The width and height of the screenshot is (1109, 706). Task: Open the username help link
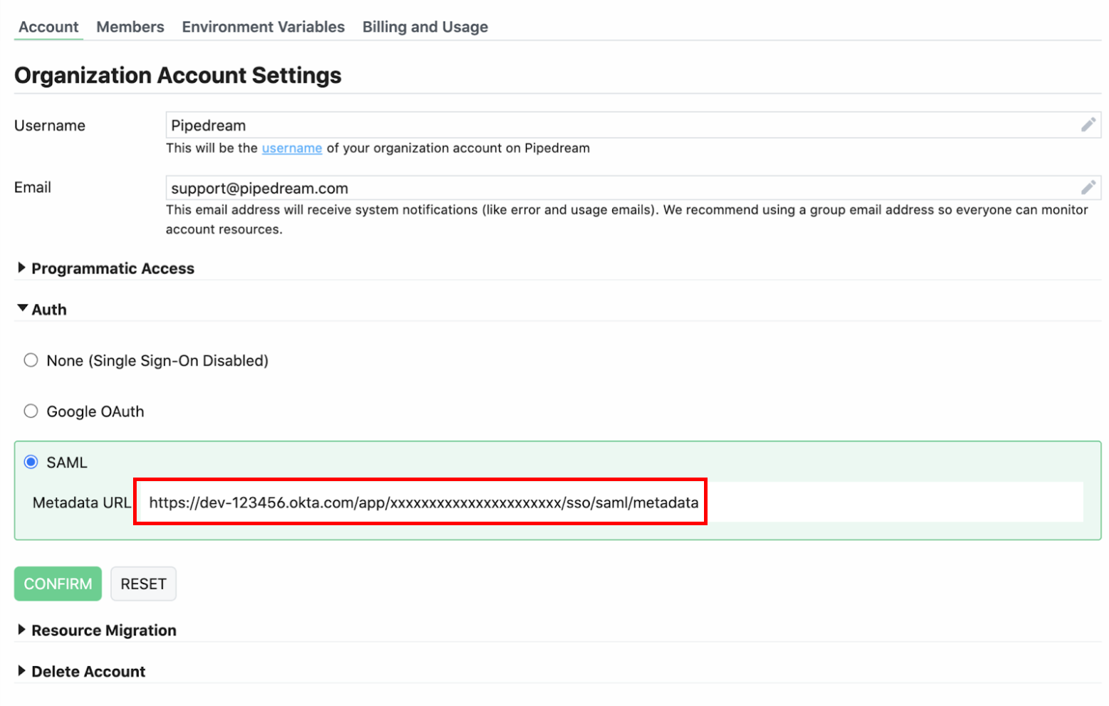292,148
